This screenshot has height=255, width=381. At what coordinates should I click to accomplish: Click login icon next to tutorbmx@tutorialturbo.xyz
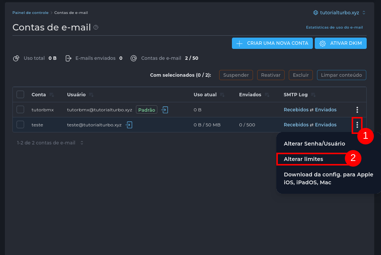click(x=165, y=110)
